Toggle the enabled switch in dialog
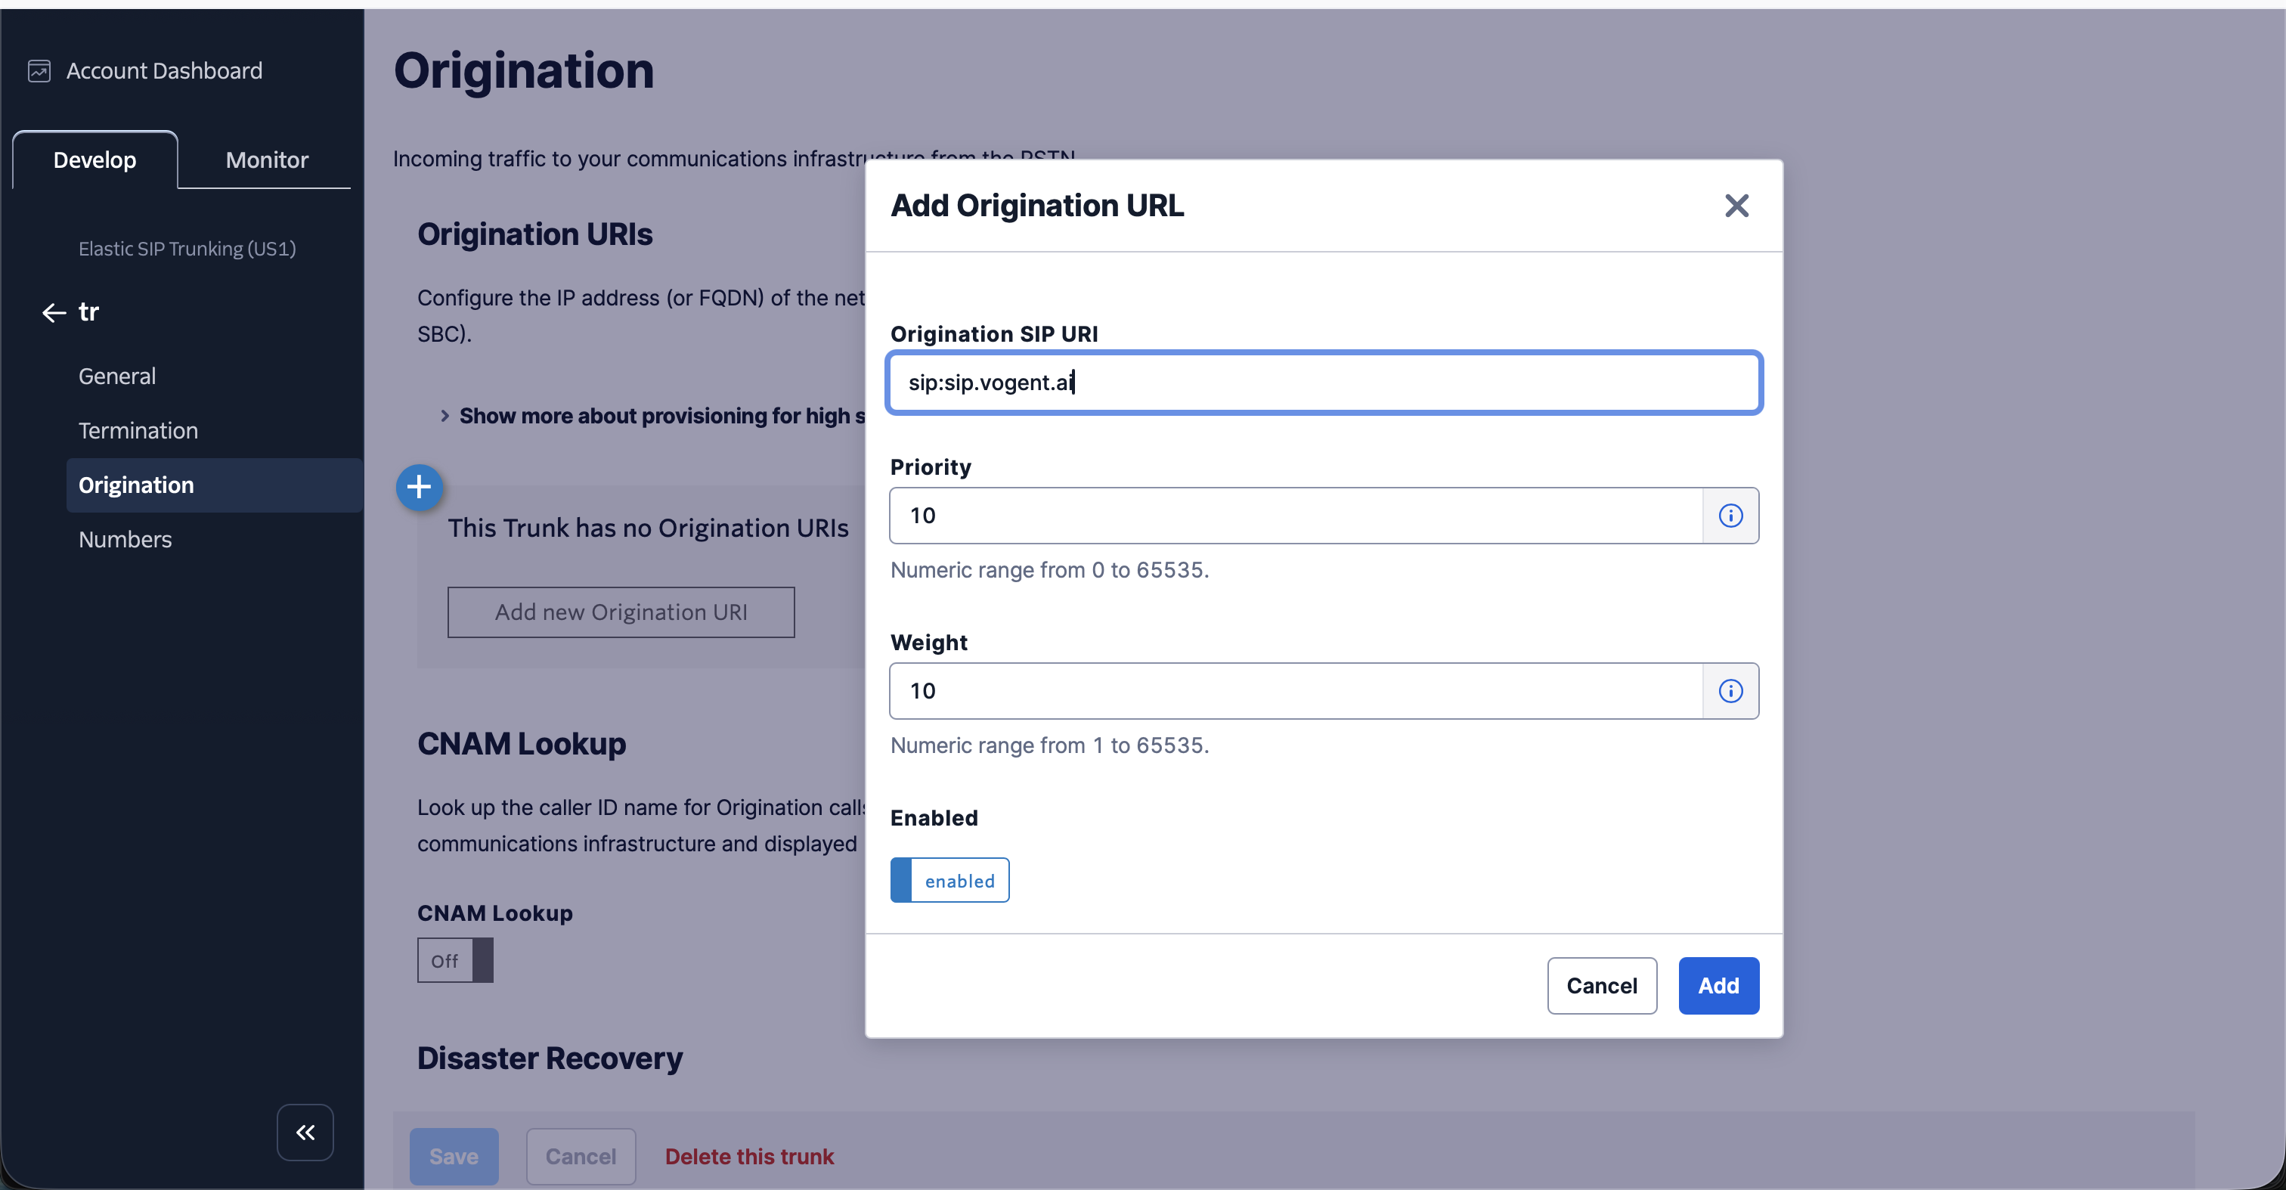Image resolution: width=2286 pixels, height=1190 pixels. tap(949, 880)
